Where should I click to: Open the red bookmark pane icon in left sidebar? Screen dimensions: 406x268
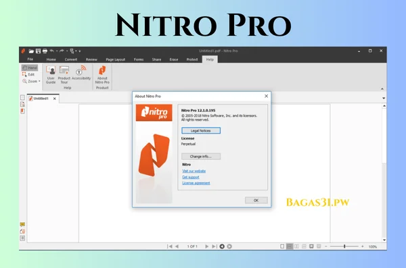click(x=22, y=111)
